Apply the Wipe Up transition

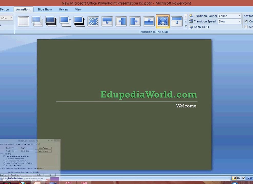(x=149, y=21)
